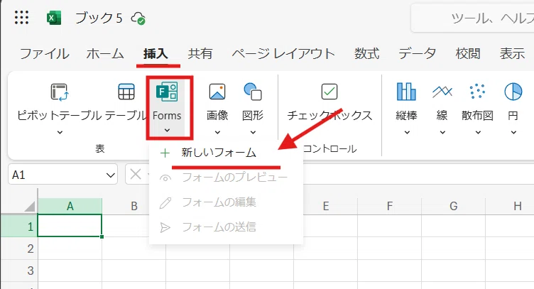Expand the 線 chart dropdown arrow
This screenshot has width=534, height=289.
442,132
